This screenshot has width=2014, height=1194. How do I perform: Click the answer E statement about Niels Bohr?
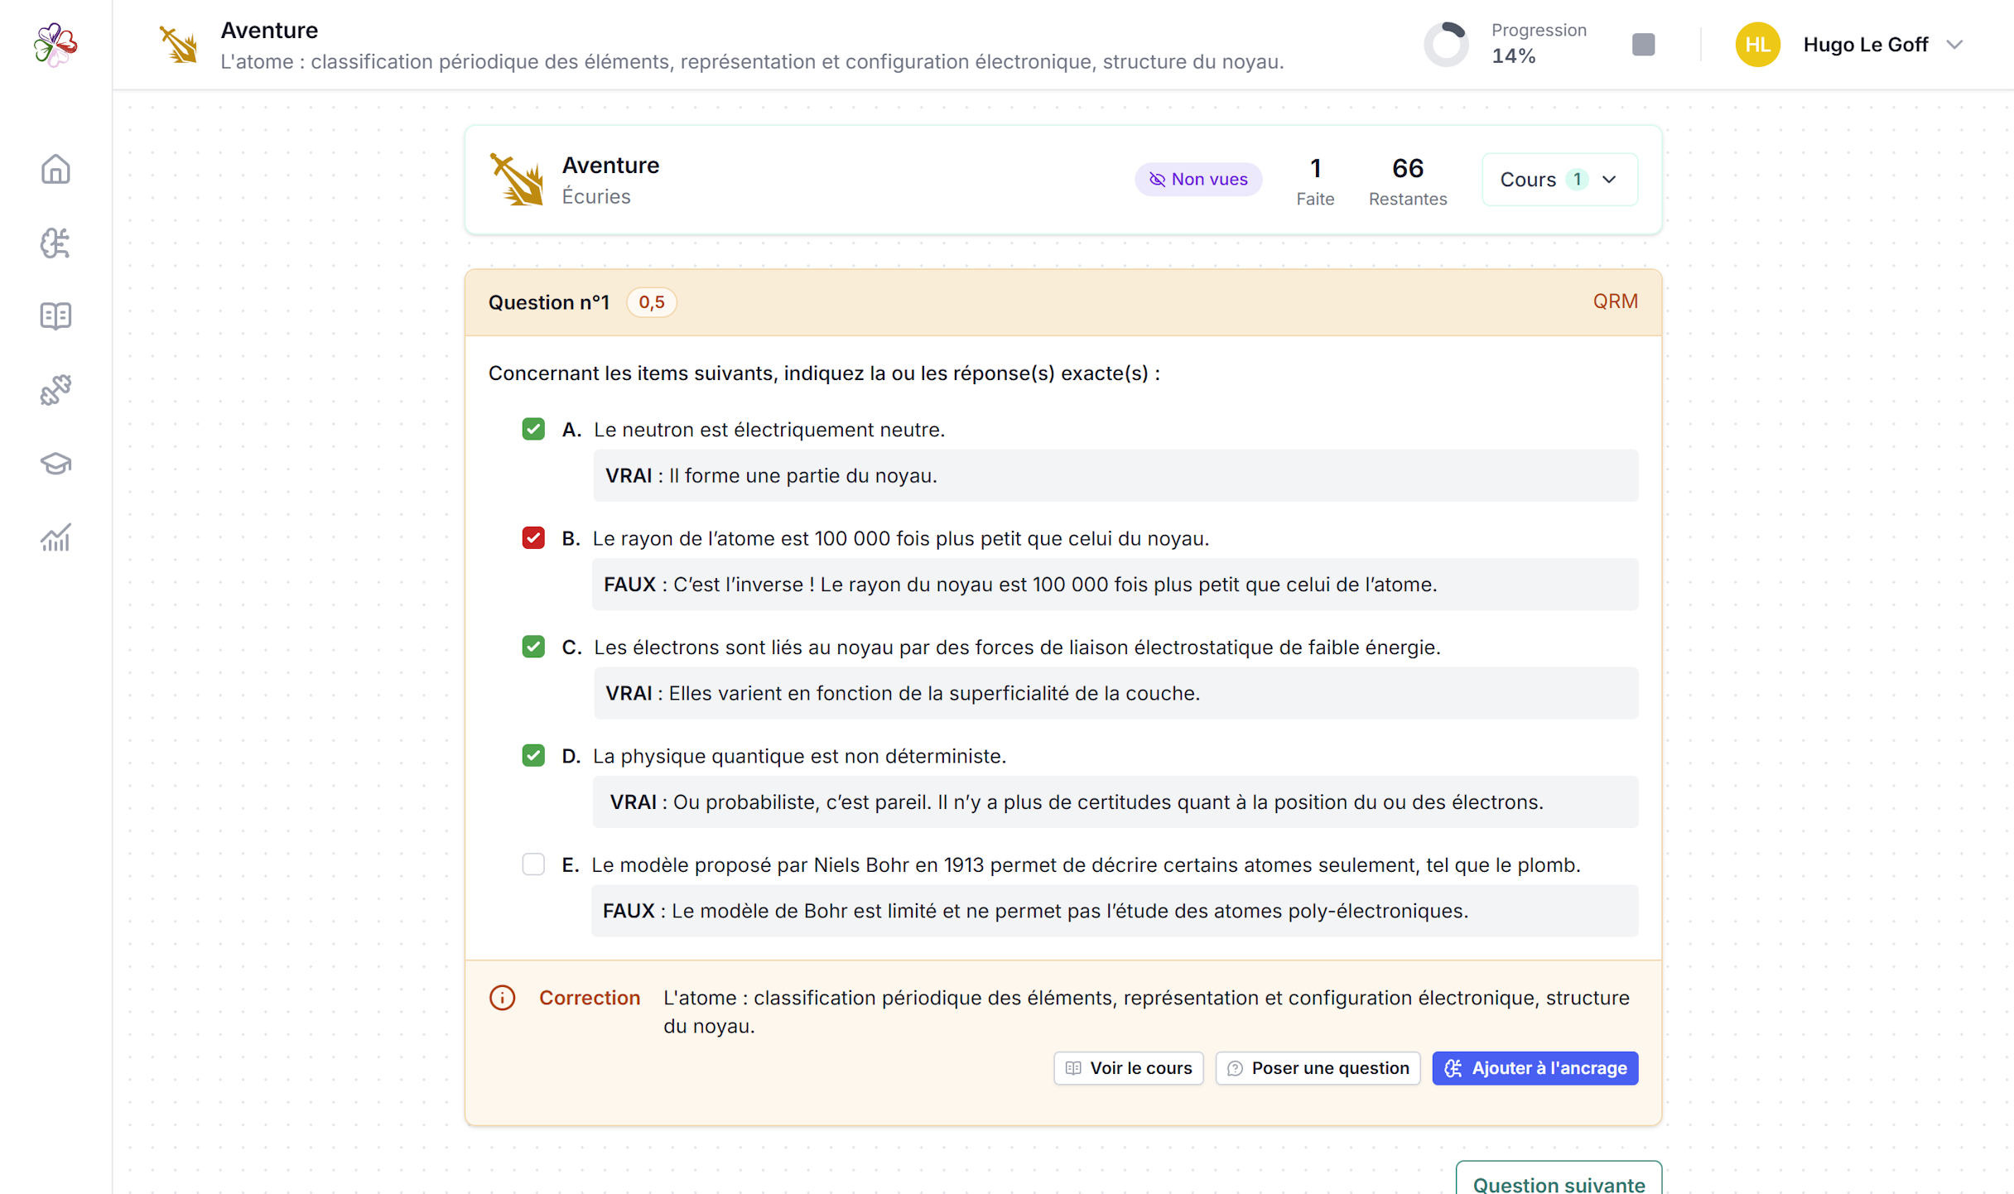coord(1086,865)
